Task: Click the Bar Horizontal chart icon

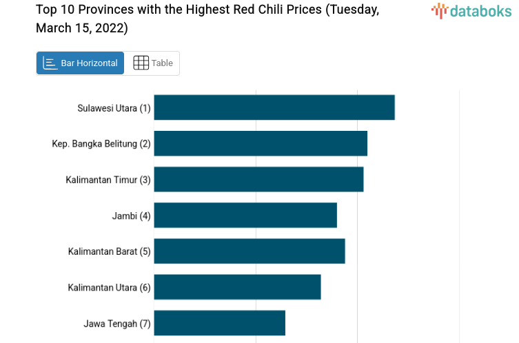Action: pyautogui.click(x=50, y=63)
